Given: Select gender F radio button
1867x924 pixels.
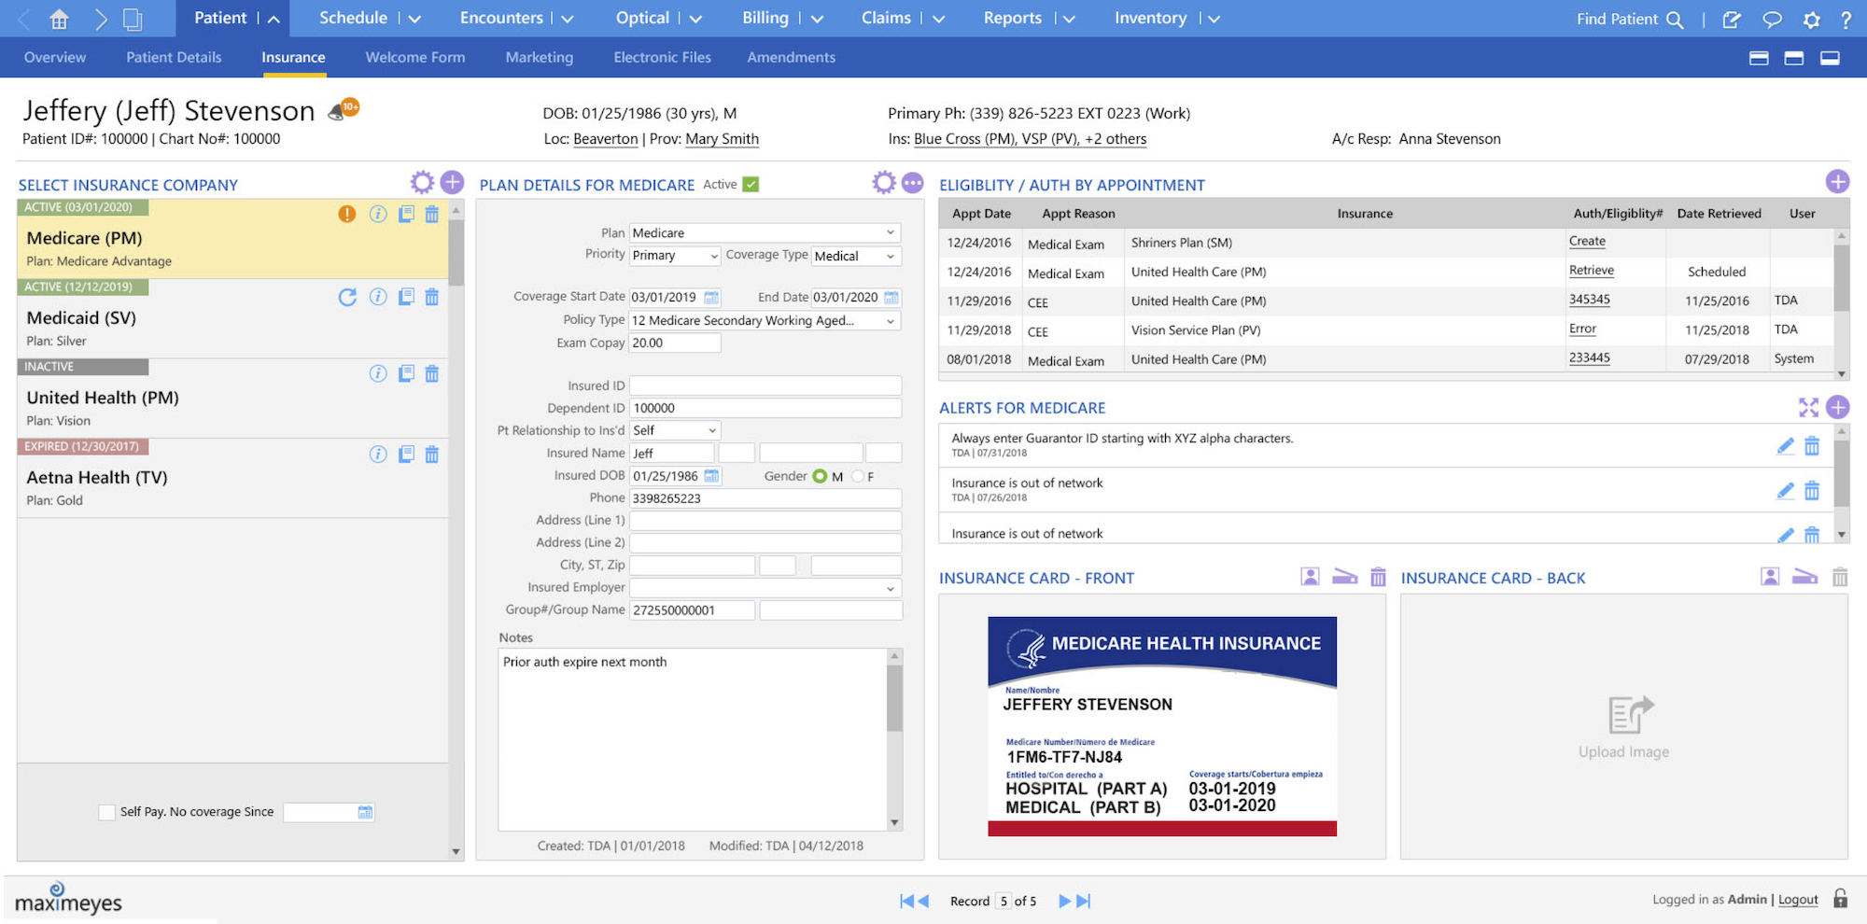Looking at the screenshot, I should pos(857,476).
